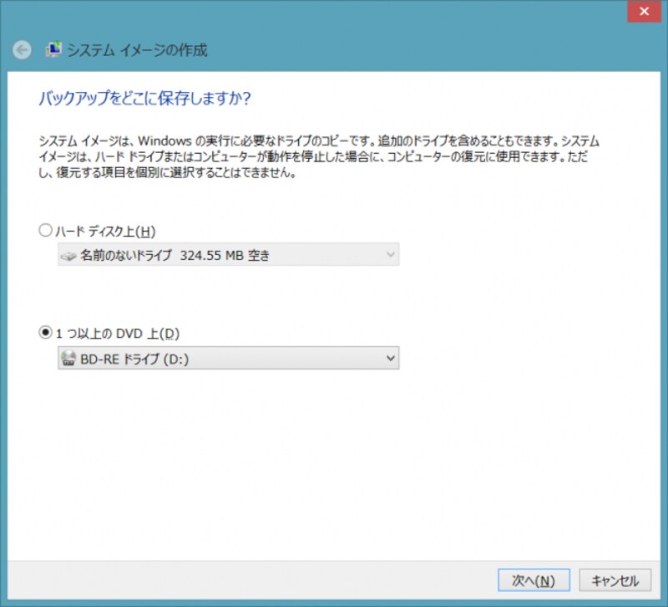668x607 pixels.
Task: Click the system image description paragraph
Action: 319,156
